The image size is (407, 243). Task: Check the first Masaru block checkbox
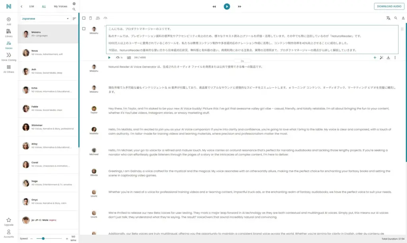pos(84,29)
